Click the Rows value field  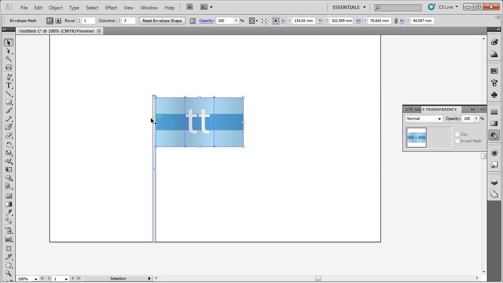coord(89,21)
